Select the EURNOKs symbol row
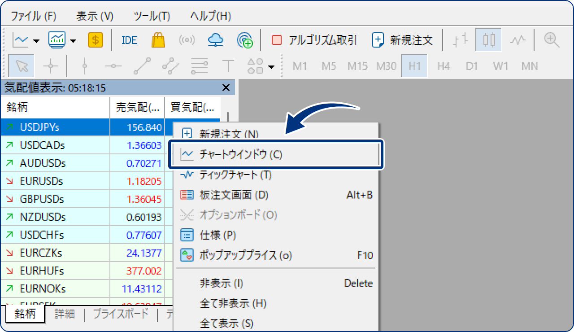The height and width of the screenshot is (332, 574). pyautogui.click(x=87, y=288)
